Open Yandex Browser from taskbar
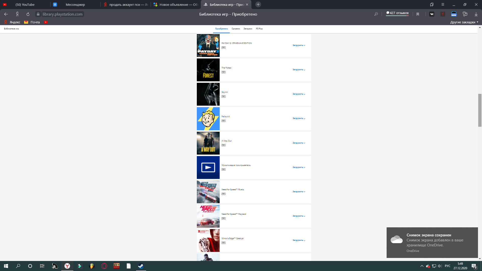Screen dimensions: 482x271 (x=67, y=266)
